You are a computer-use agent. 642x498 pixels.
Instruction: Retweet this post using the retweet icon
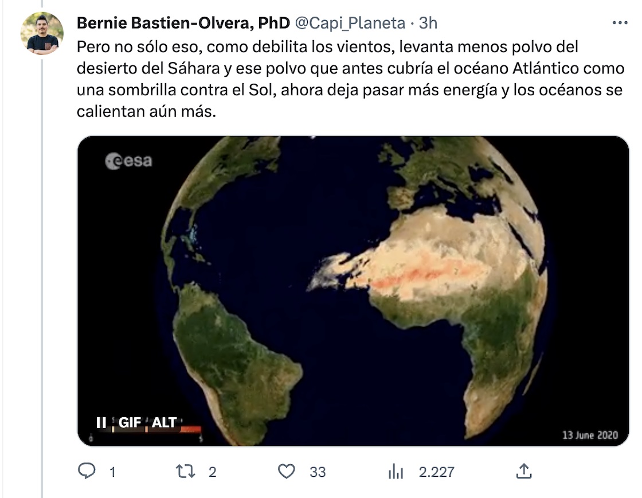coord(186,472)
